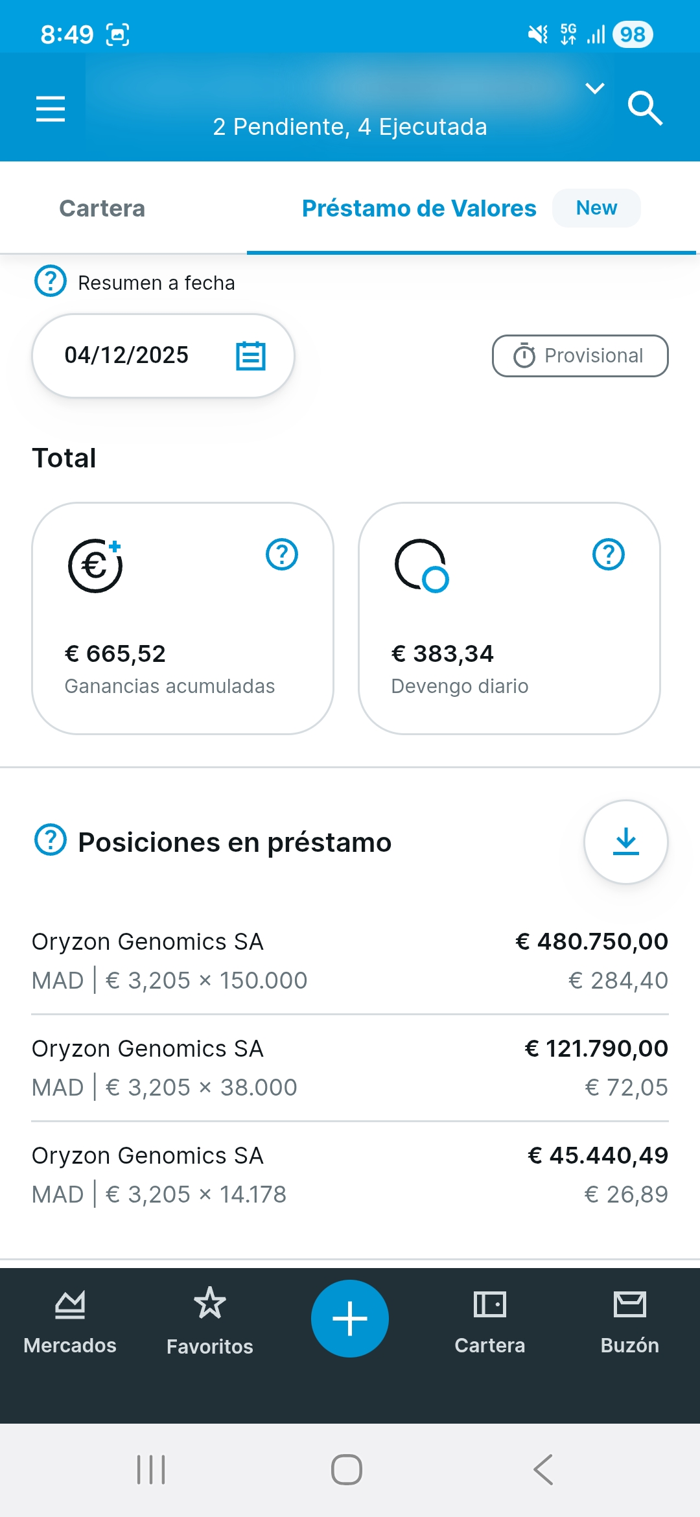Screen dimensions: 700x1517
Task: Open the calendar date picker icon
Action: pos(251,356)
